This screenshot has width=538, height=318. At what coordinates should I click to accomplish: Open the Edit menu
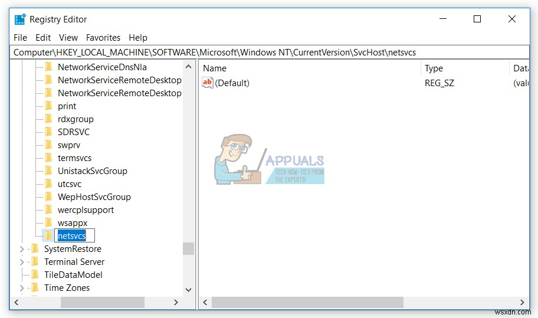[43, 38]
